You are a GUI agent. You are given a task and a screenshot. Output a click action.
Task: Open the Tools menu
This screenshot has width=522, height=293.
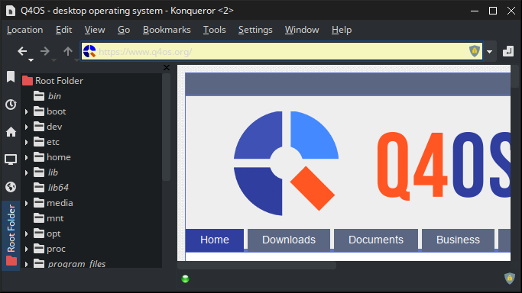pos(215,30)
